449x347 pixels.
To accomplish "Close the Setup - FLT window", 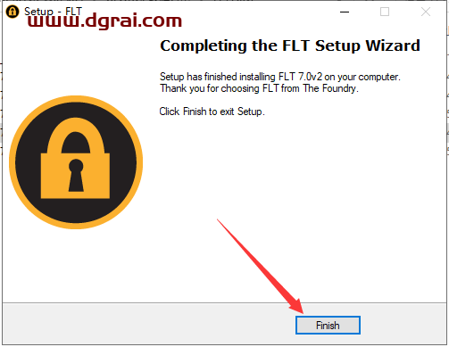I will (426, 12).
